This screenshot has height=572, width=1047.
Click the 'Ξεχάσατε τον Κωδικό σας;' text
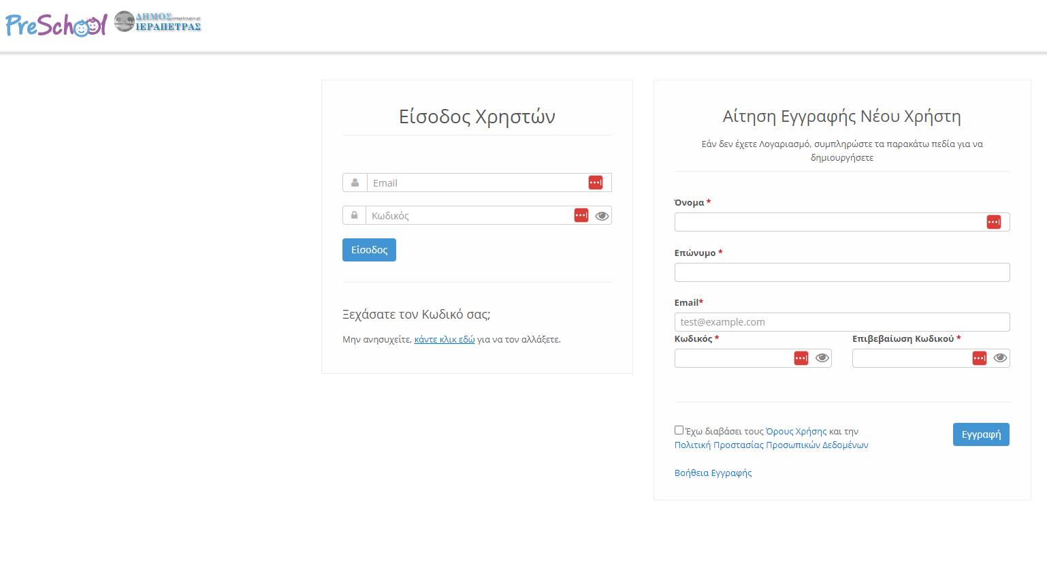pos(417,314)
